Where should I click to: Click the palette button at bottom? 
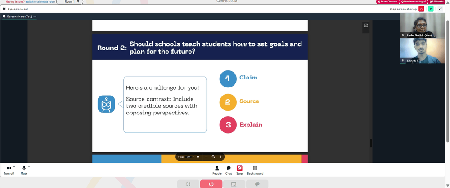[x=257, y=184]
